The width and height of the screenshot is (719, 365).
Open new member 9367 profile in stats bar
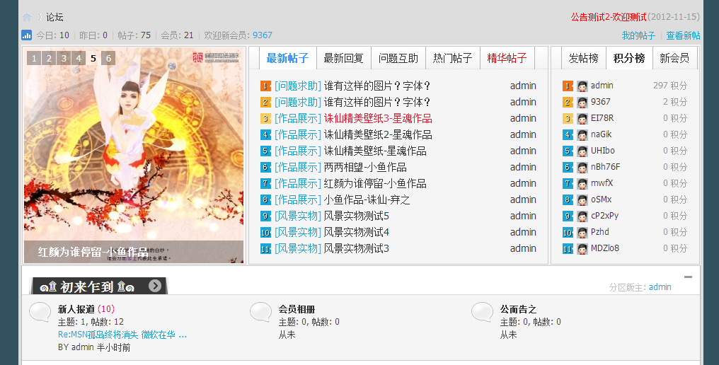coord(263,35)
